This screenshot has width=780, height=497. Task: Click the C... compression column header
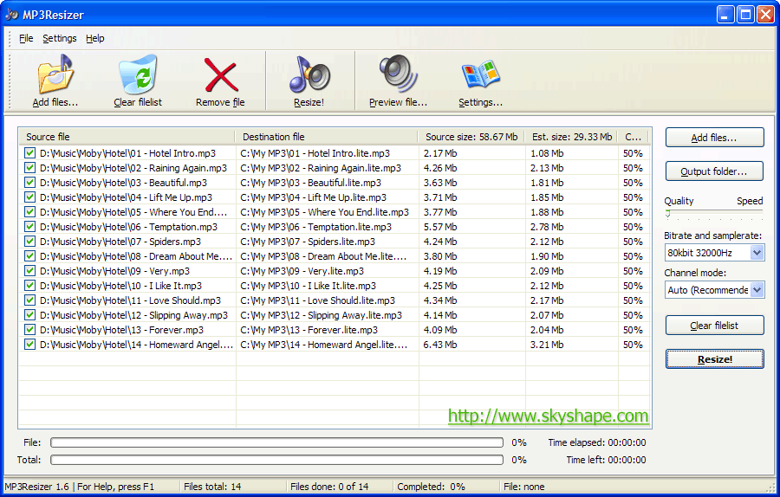634,137
